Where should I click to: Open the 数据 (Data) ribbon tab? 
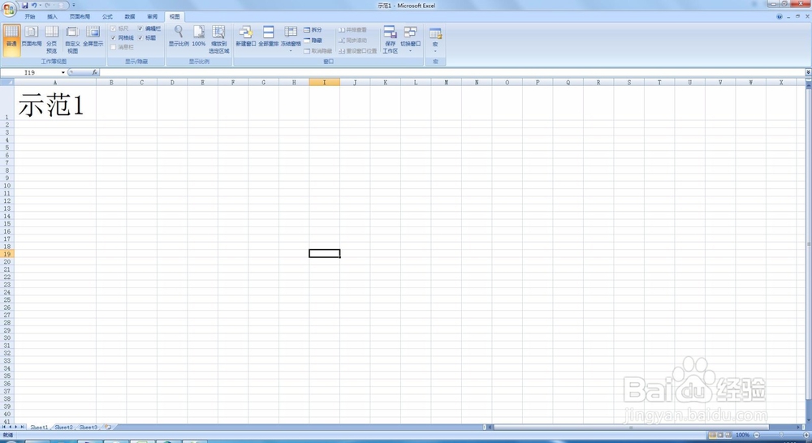(129, 16)
